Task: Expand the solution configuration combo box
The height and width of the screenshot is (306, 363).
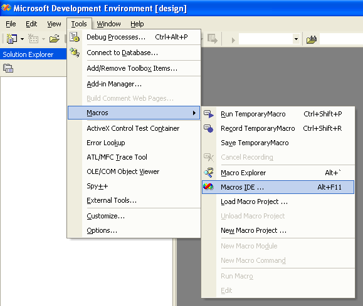Action: point(296,39)
